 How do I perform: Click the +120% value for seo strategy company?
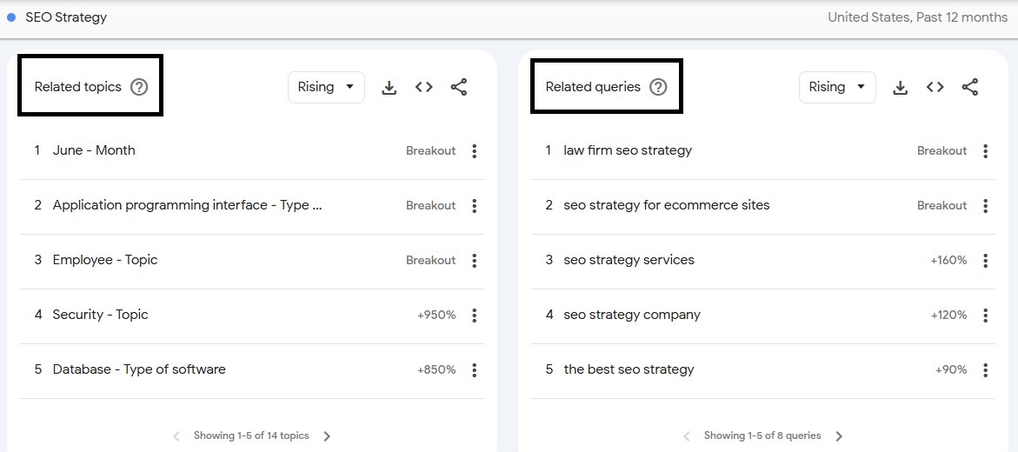click(x=948, y=315)
